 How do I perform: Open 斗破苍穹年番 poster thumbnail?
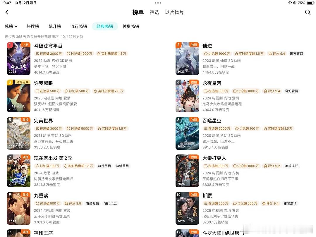pyautogui.click(x=19, y=59)
